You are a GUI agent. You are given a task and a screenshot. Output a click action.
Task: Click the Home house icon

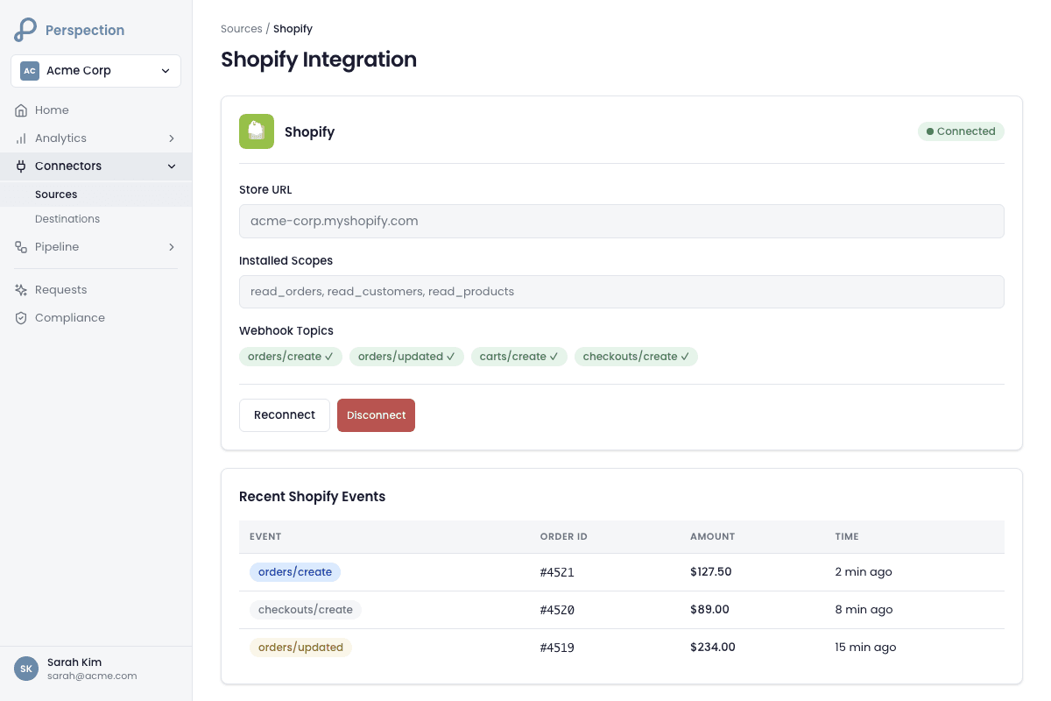pyautogui.click(x=21, y=110)
